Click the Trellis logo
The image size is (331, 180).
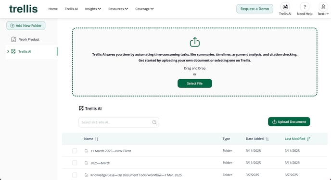point(23,9)
